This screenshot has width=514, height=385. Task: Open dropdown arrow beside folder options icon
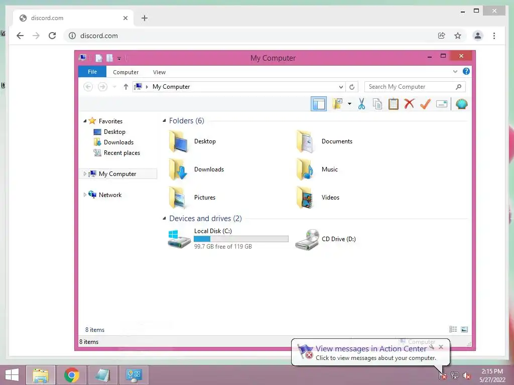pyautogui.click(x=349, y=104)
